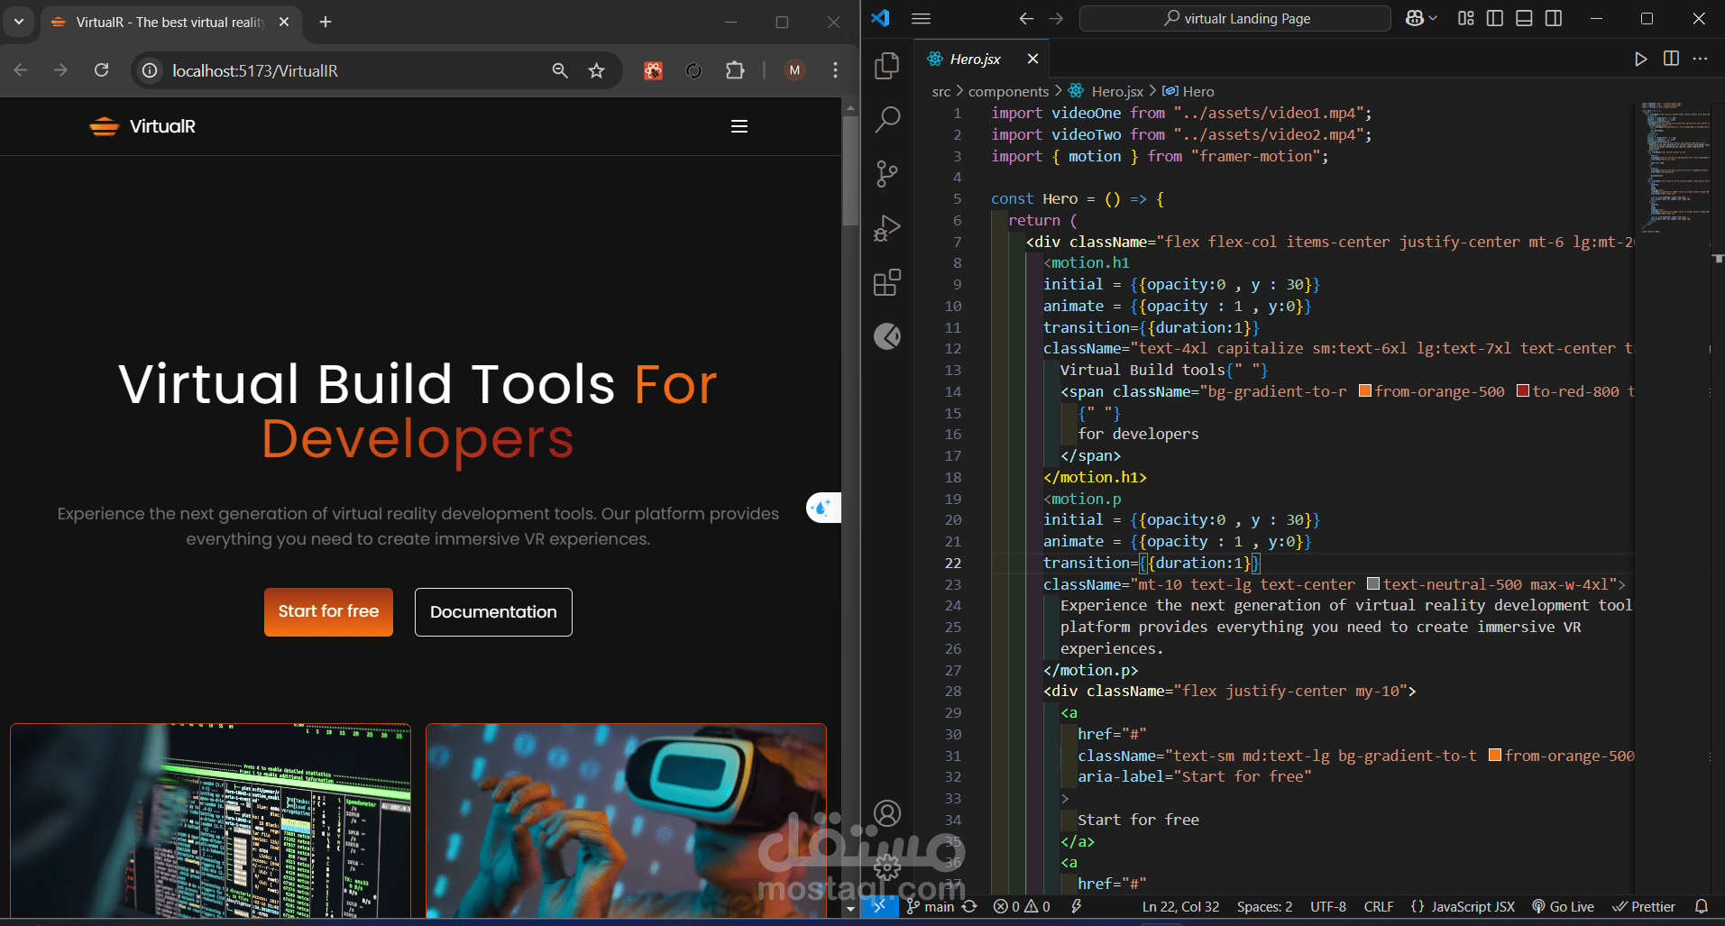Viewport: 1725px width, 926px height.
Task: Close the Hero.jsx editor tab
Action: pyautogui.click(x=1033, y=59)
